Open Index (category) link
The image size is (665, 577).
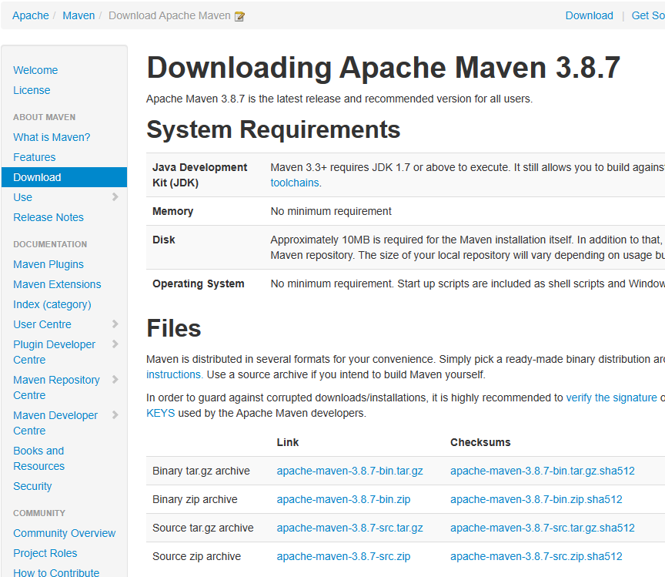(52, 304)
